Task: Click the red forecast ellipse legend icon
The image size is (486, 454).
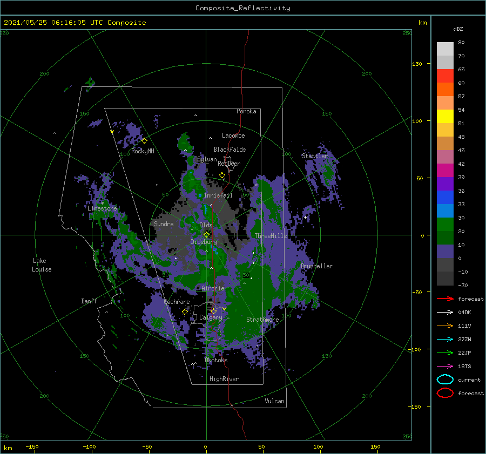Action: pyautogui.click(x=445, y=393)
